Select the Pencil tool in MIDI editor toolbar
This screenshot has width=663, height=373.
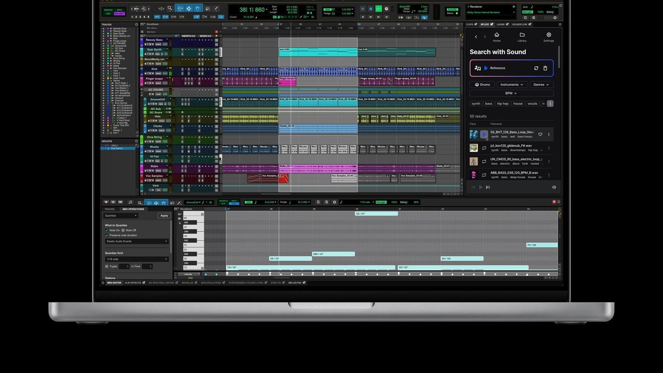coord(179,203)
